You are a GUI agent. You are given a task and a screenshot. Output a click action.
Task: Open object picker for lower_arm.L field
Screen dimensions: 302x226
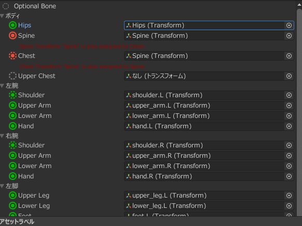[289, 116]
